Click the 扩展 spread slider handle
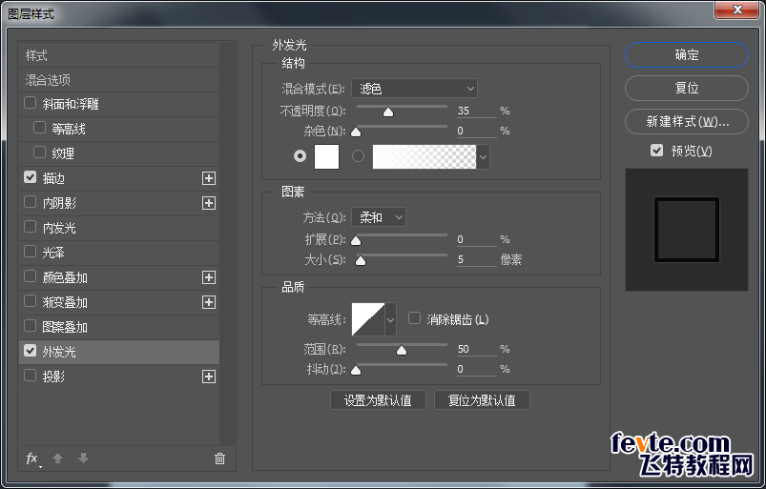 coord(356,240)
